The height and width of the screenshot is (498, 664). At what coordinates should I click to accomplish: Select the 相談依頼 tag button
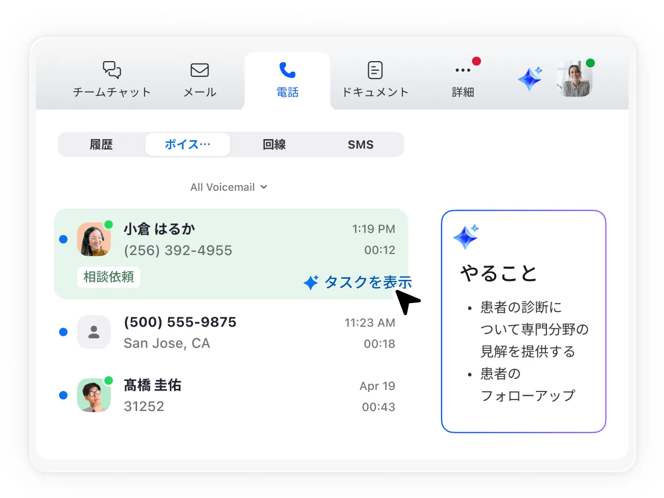point(109,277)
